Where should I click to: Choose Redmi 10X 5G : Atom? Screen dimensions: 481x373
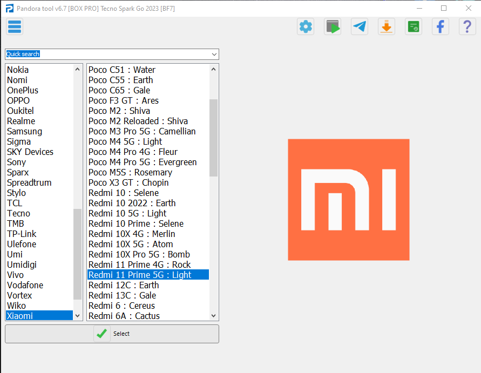tap(148, 244)
